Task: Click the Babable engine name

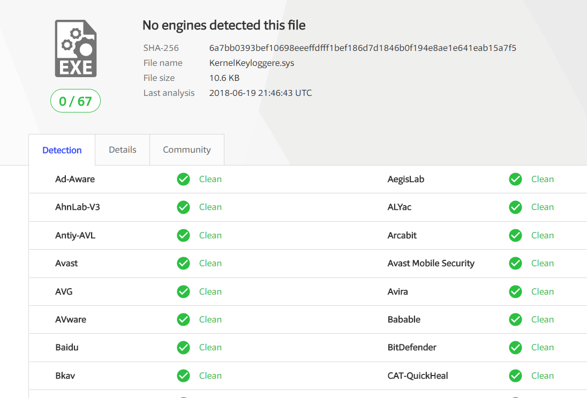Action: click(404, 319)
